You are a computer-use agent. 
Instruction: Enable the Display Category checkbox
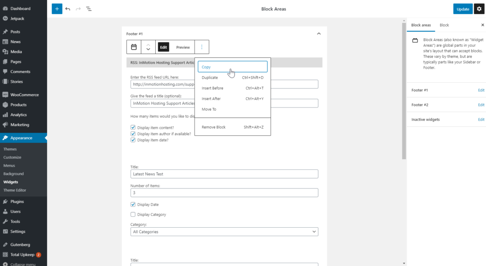(x=133, y=214)
